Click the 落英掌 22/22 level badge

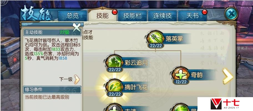[x=156, y=46]
